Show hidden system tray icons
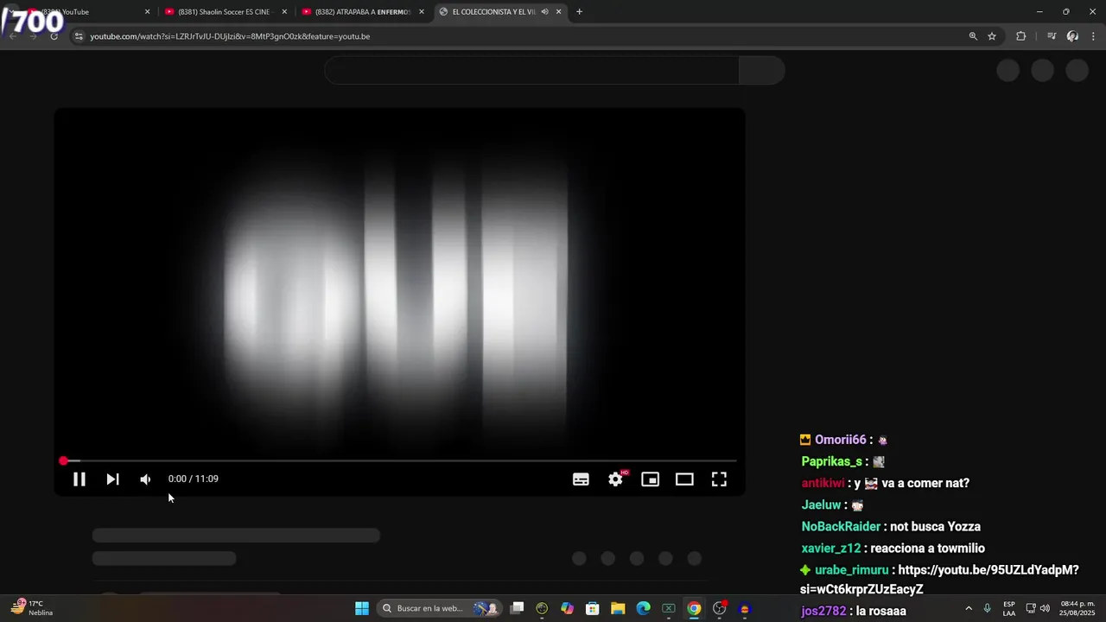Viewport: 1106px width, 622px height. coord(968,608)
